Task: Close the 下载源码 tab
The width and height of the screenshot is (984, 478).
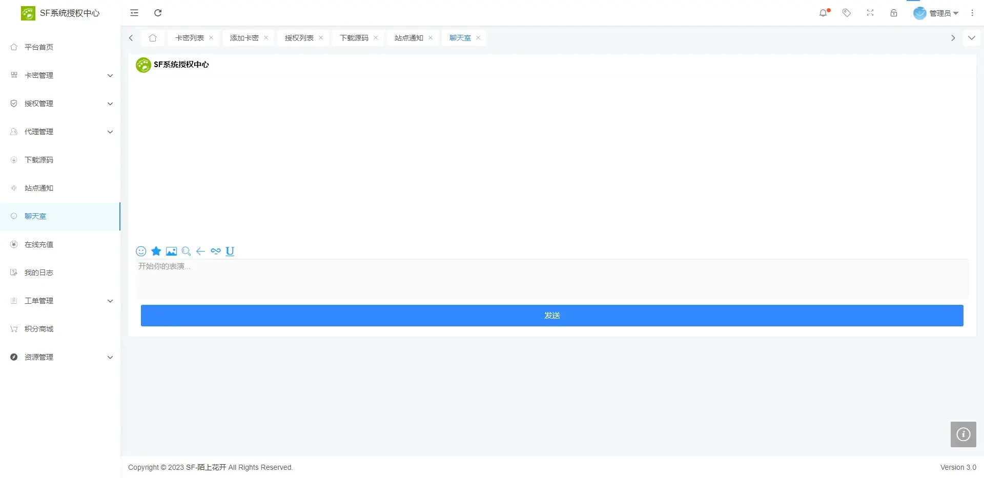Action: [x=376, y=38]
